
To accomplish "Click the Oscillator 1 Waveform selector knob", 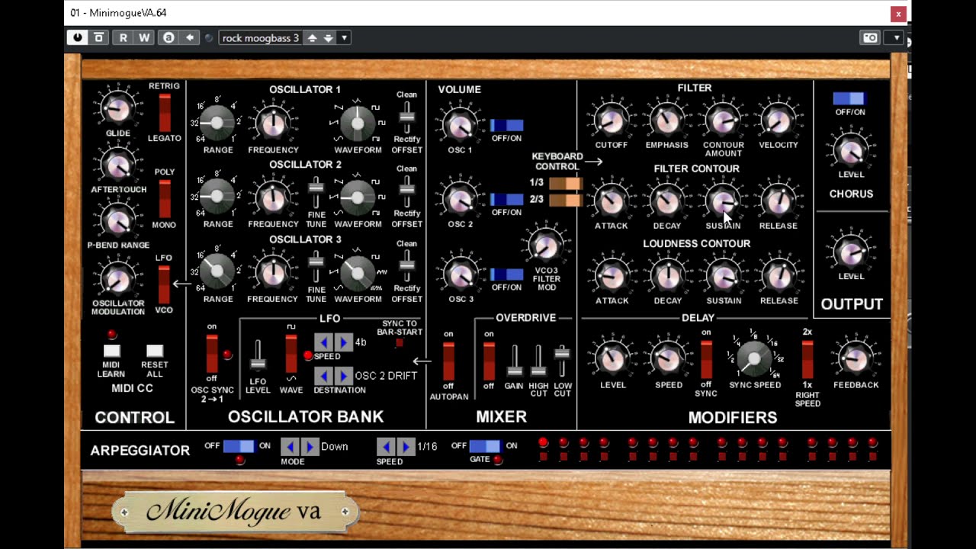I will click(x=358, y=122).
